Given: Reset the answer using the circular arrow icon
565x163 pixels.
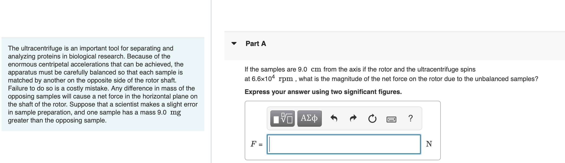Looking at the screenshot, I should click(x=372, y=118).
